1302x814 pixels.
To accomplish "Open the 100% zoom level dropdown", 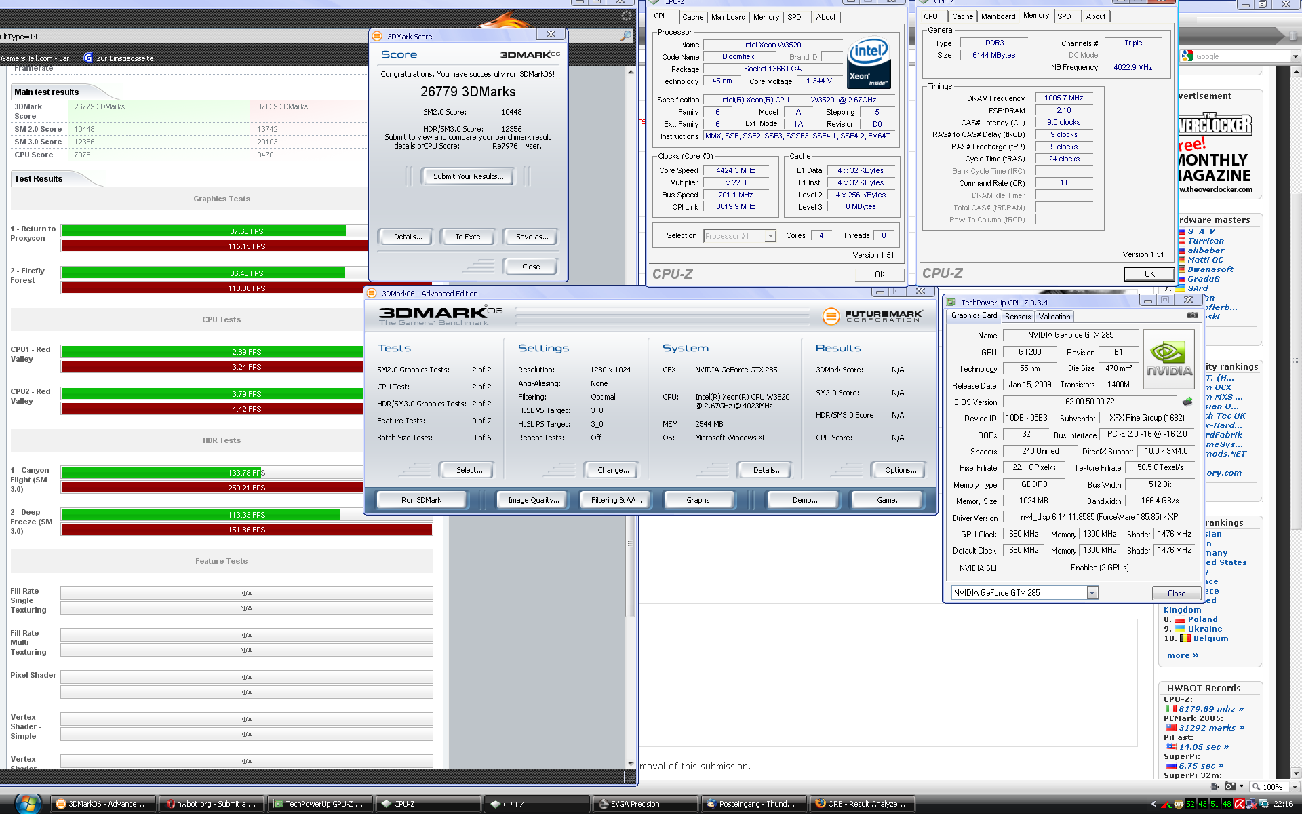I will [x=1294, y=787].
